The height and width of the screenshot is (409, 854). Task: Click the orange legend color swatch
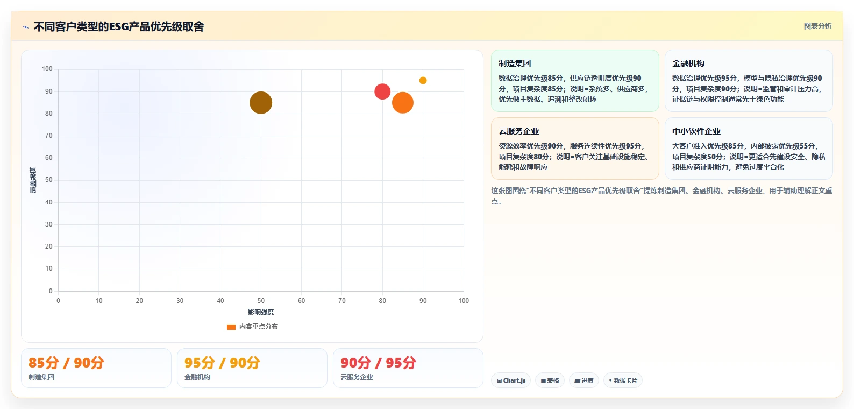coord(231,327)
